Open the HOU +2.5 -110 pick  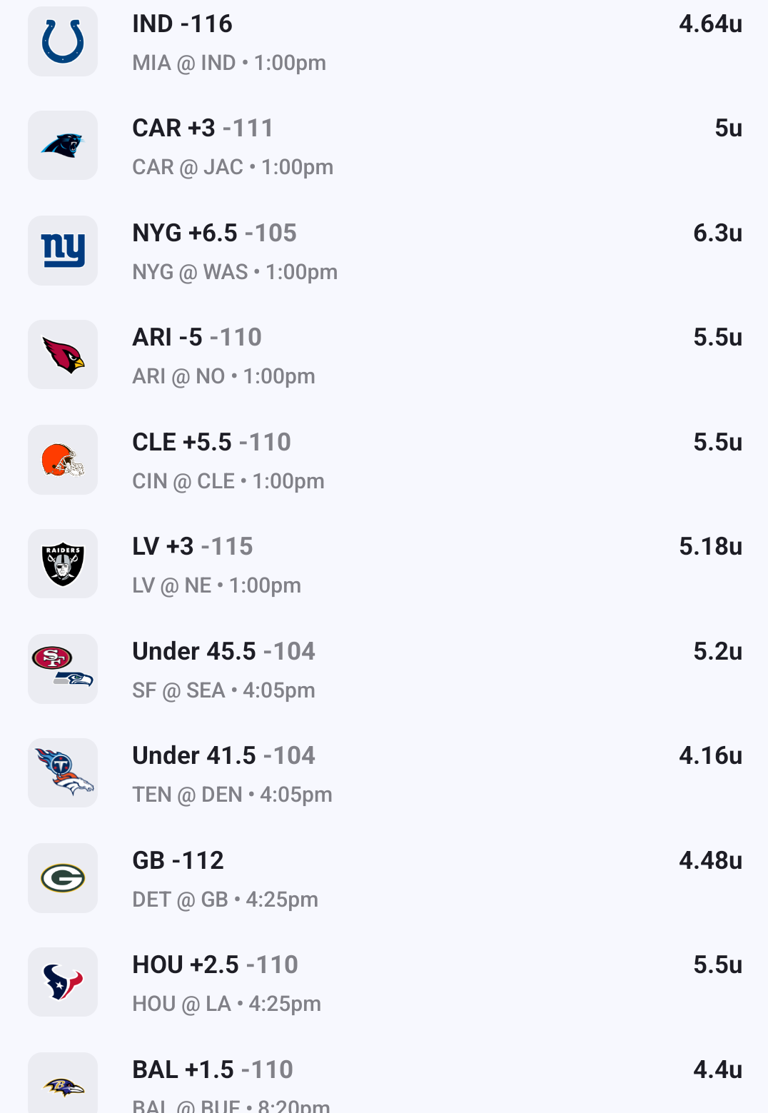[x=215, y=965]
